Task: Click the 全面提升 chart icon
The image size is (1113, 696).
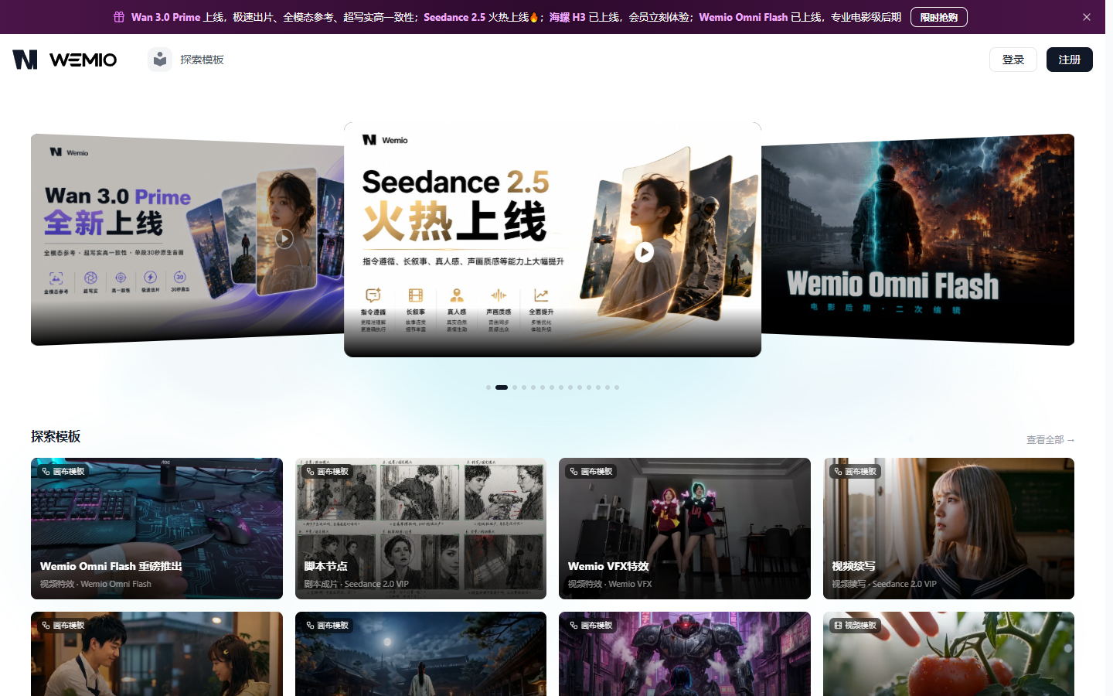Action: [x=541, y=295]
